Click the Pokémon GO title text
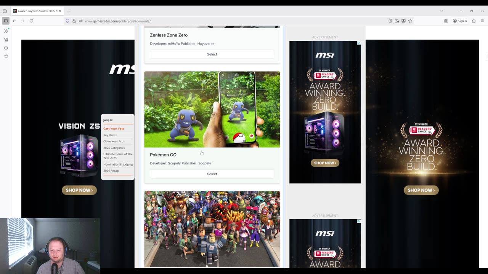Image resolution: width=488 pixels, height=274 pixels. pyautogui.click(x=163, y=155)
